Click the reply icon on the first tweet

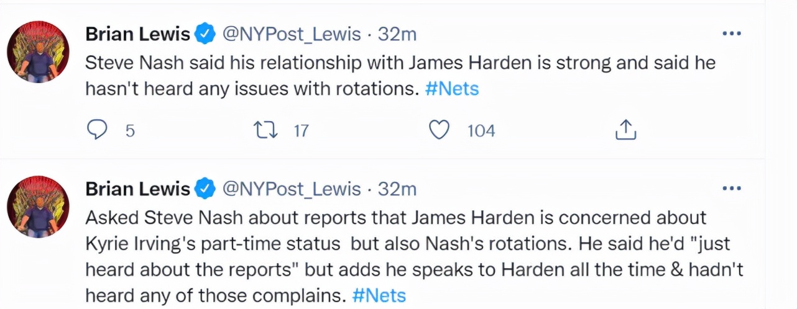pos(96,130)
